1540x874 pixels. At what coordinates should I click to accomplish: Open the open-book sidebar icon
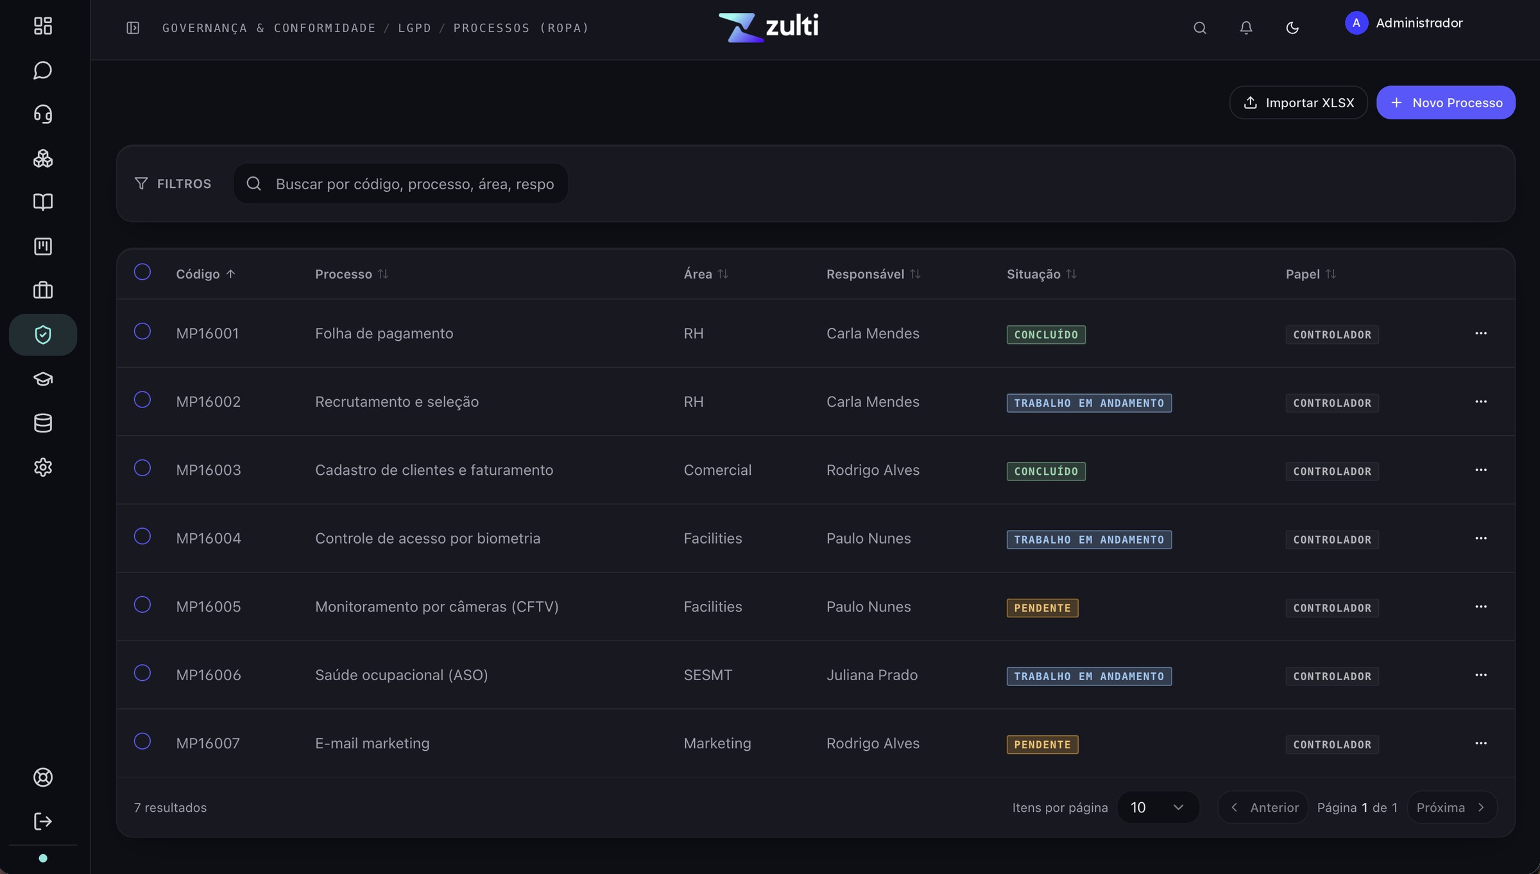click(x=43, y=202)
